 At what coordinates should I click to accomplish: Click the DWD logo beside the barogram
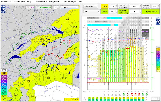pos(158,21)
